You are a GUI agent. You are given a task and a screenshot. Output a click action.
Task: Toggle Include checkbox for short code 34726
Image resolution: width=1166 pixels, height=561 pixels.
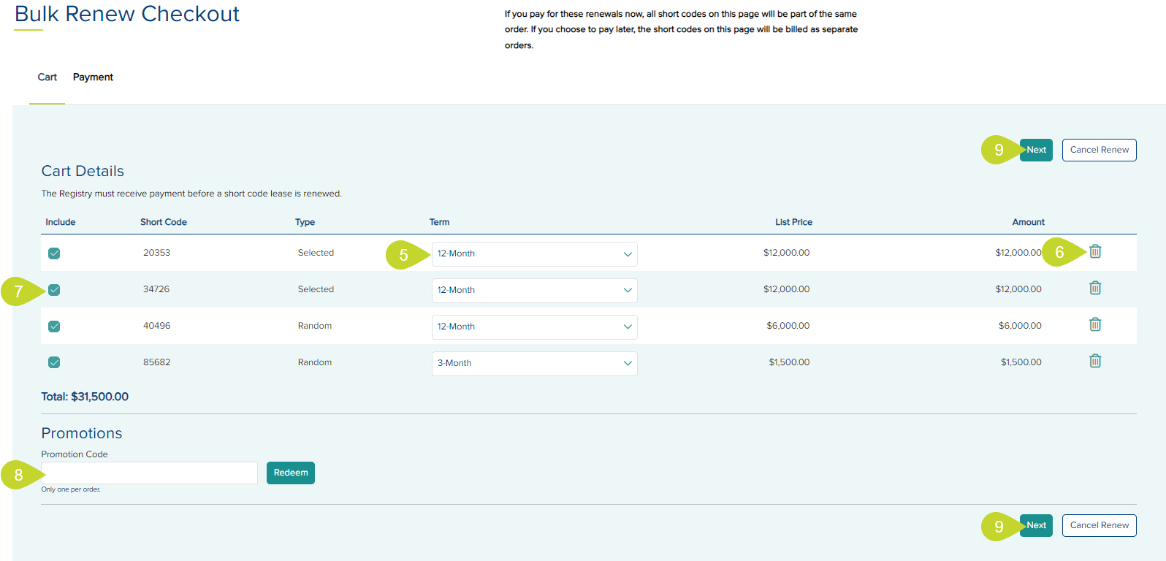click(54, 290)
